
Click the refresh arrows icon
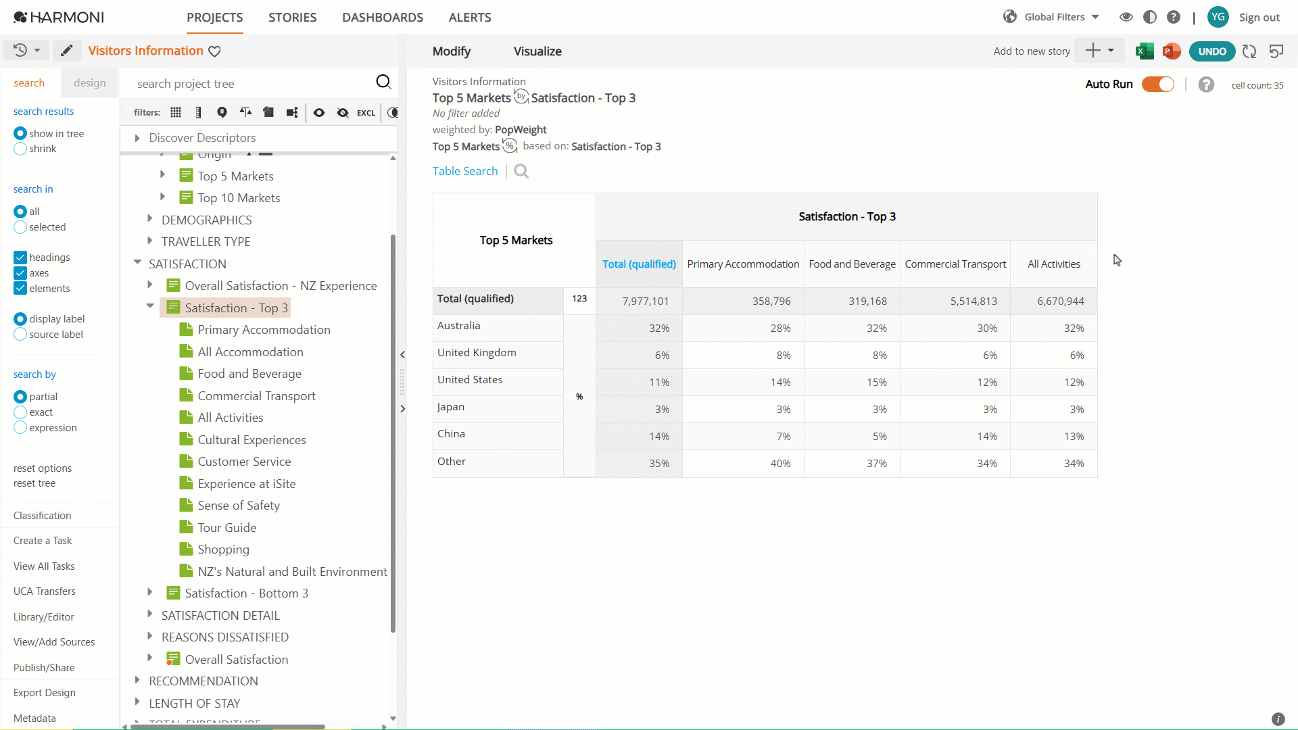(1249, 51)
